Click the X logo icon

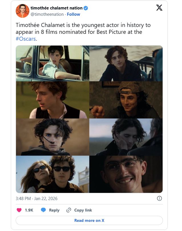click(159, 8)
